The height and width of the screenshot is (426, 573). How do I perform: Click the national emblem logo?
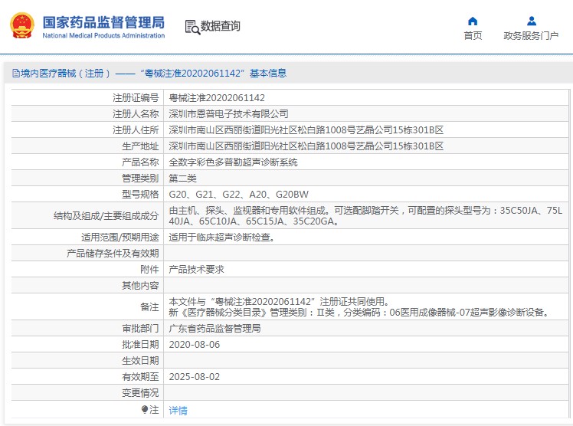tap(21, 25)
